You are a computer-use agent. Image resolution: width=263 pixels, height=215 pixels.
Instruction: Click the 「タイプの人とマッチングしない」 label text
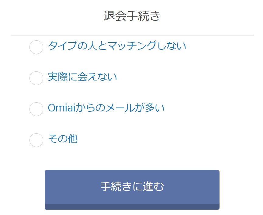(x=117, y=46)
